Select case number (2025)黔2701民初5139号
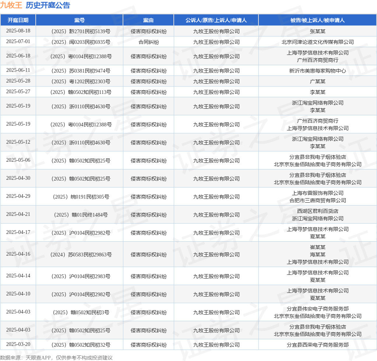The image size is (377, 361). coord(80,31)
